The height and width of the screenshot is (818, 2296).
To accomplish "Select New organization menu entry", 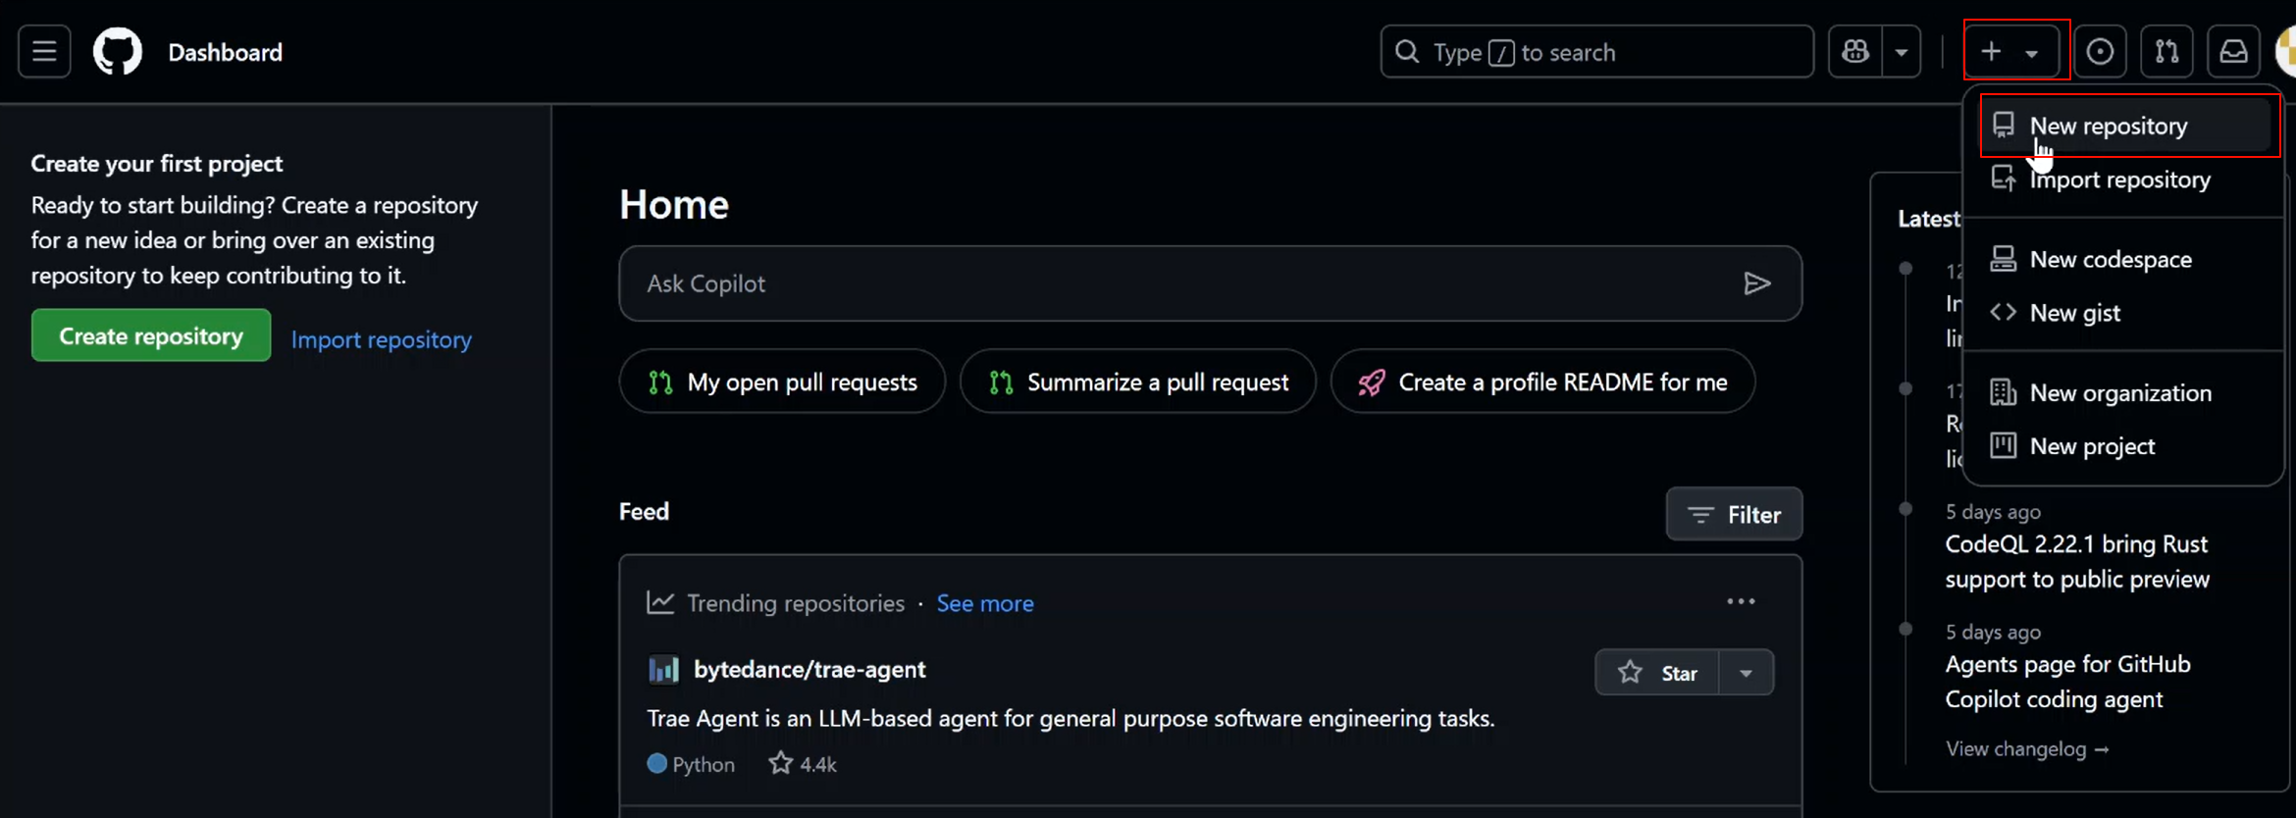I will coord(2125,392).
